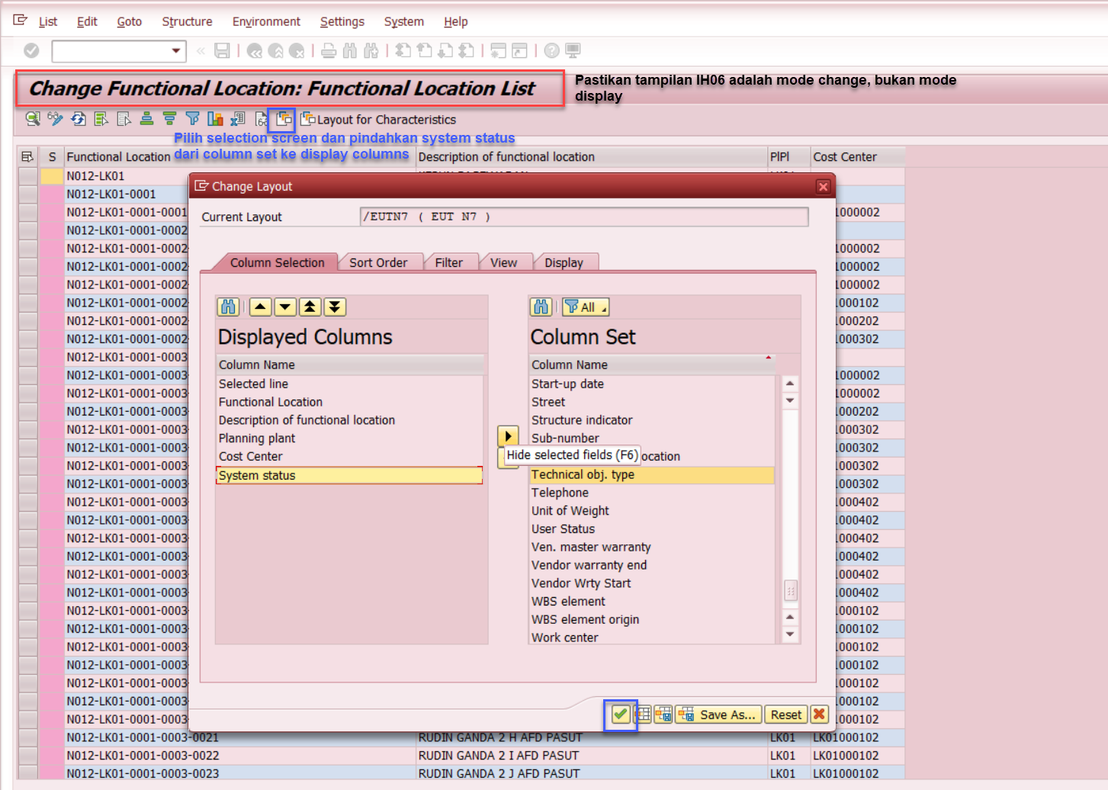This screenshot has width=1108, height=790.
Task: Open the command field dropdown
Action: coord(177,51)
